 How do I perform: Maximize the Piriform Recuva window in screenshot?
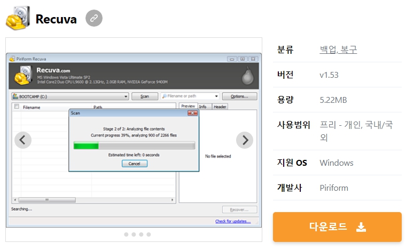click(x=243, y=59)
